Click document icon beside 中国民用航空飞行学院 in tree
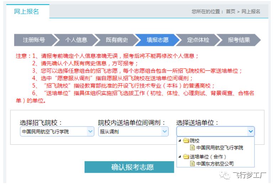This screenshot has height=187, width=275. tap(192, 148)
